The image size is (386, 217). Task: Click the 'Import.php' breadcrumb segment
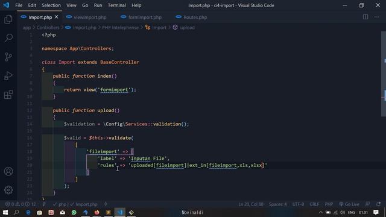pos(84,28)
